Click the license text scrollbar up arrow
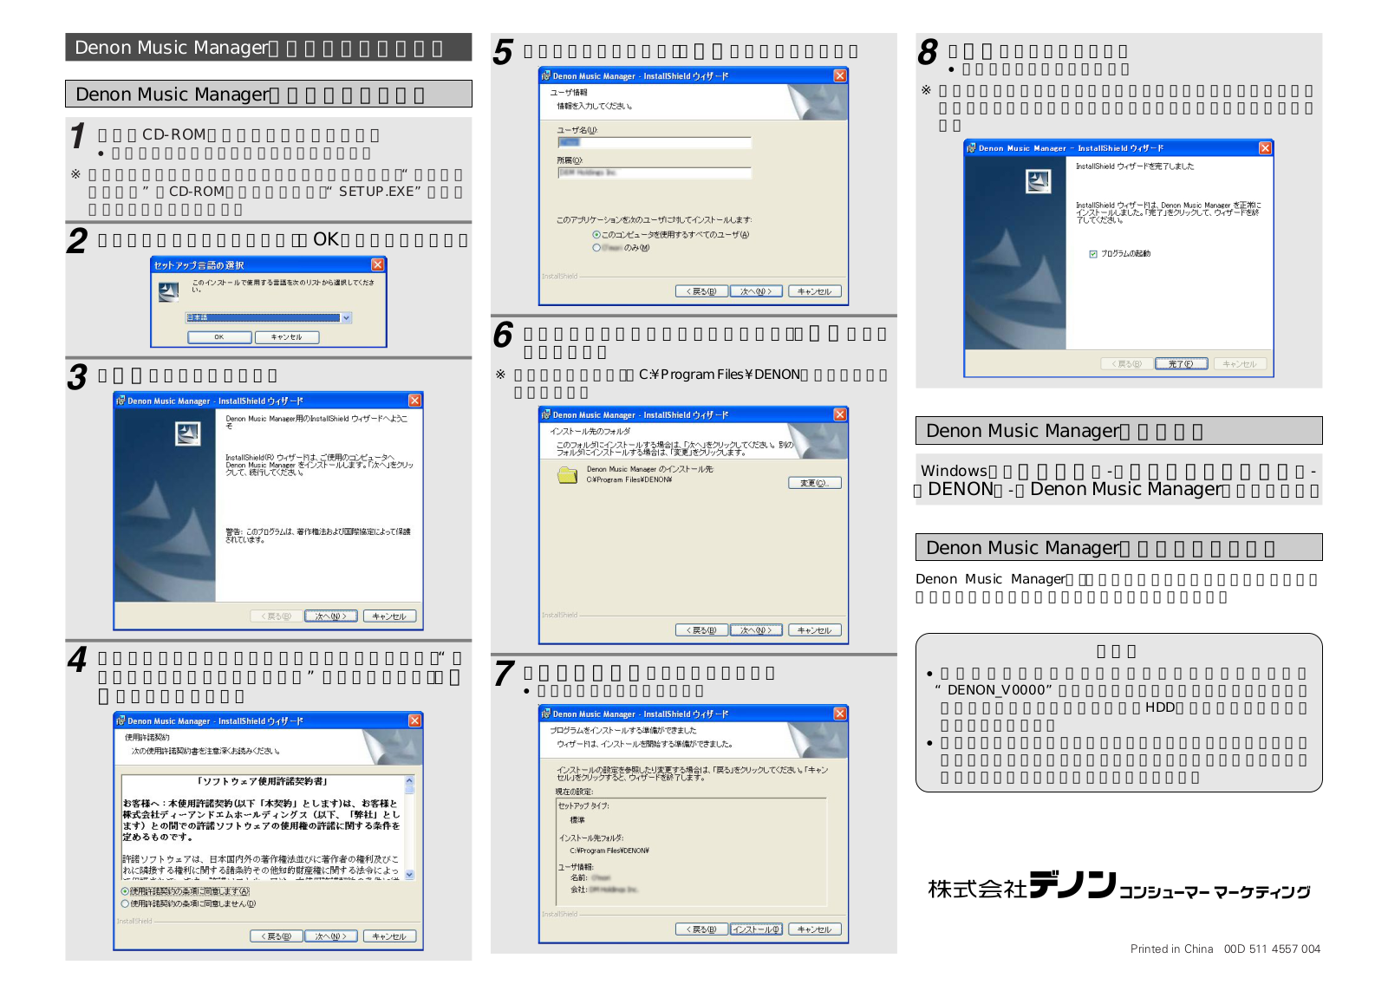 (410, 780)
